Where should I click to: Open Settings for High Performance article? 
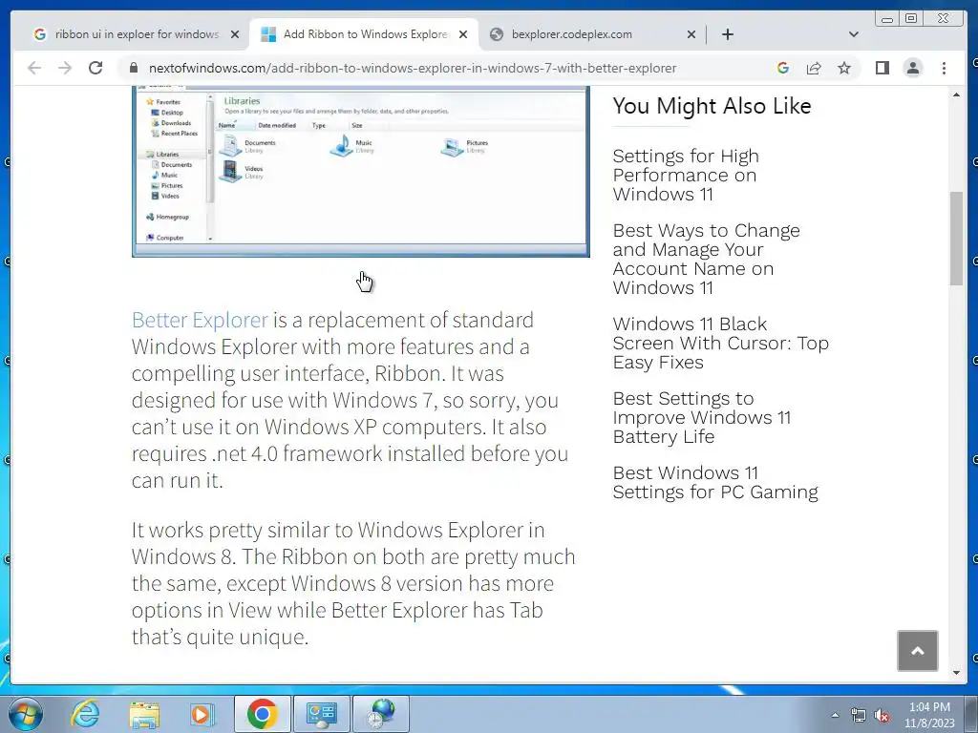686,175
